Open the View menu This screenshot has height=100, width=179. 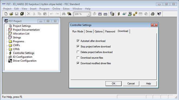pyautogui.click(x=24, y=9)
